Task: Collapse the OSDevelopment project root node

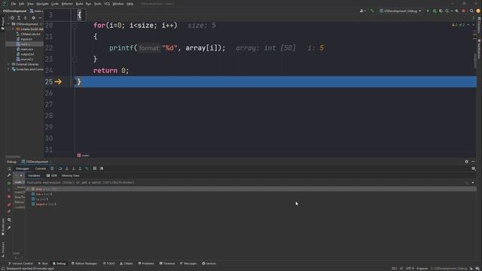Action: (x=8, y=24)
